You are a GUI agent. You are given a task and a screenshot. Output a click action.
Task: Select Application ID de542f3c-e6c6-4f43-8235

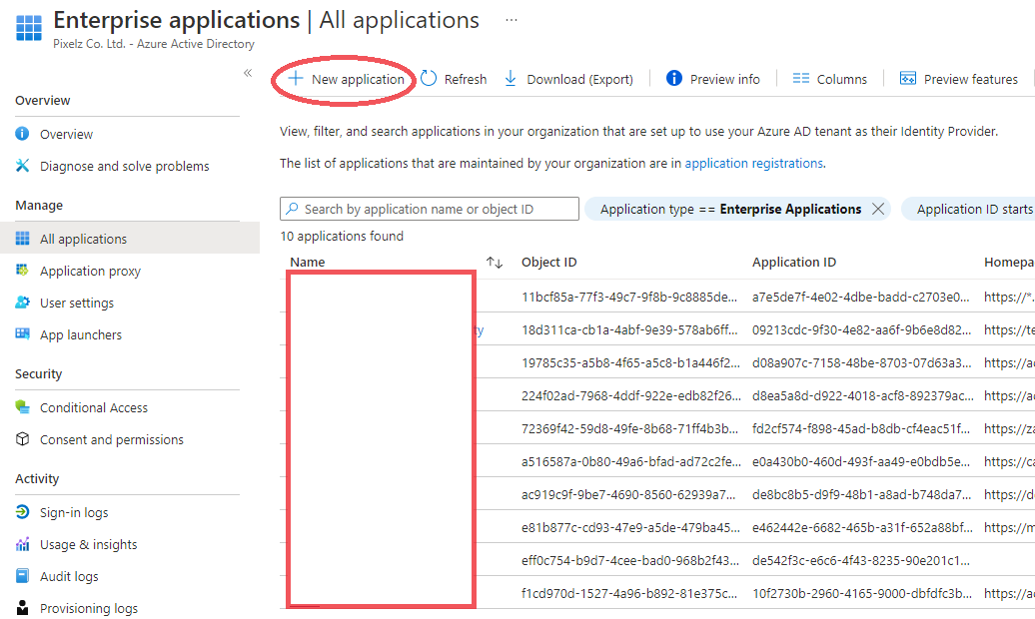click(x=861, y=561)
